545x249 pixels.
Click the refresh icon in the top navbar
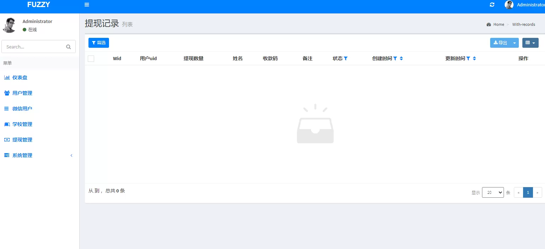pos(492,5)
